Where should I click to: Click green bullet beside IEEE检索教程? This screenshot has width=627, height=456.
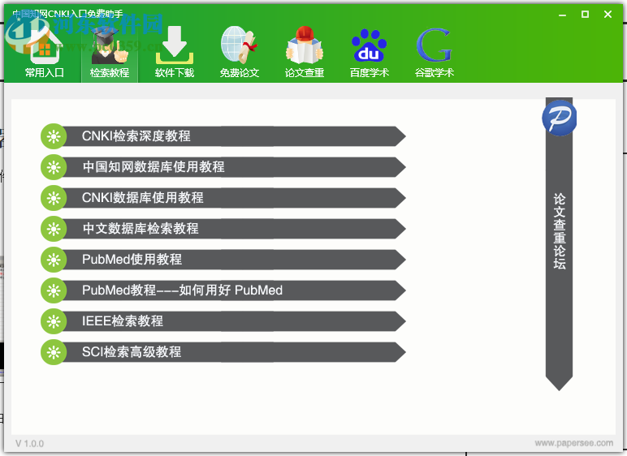pos(54,321)
